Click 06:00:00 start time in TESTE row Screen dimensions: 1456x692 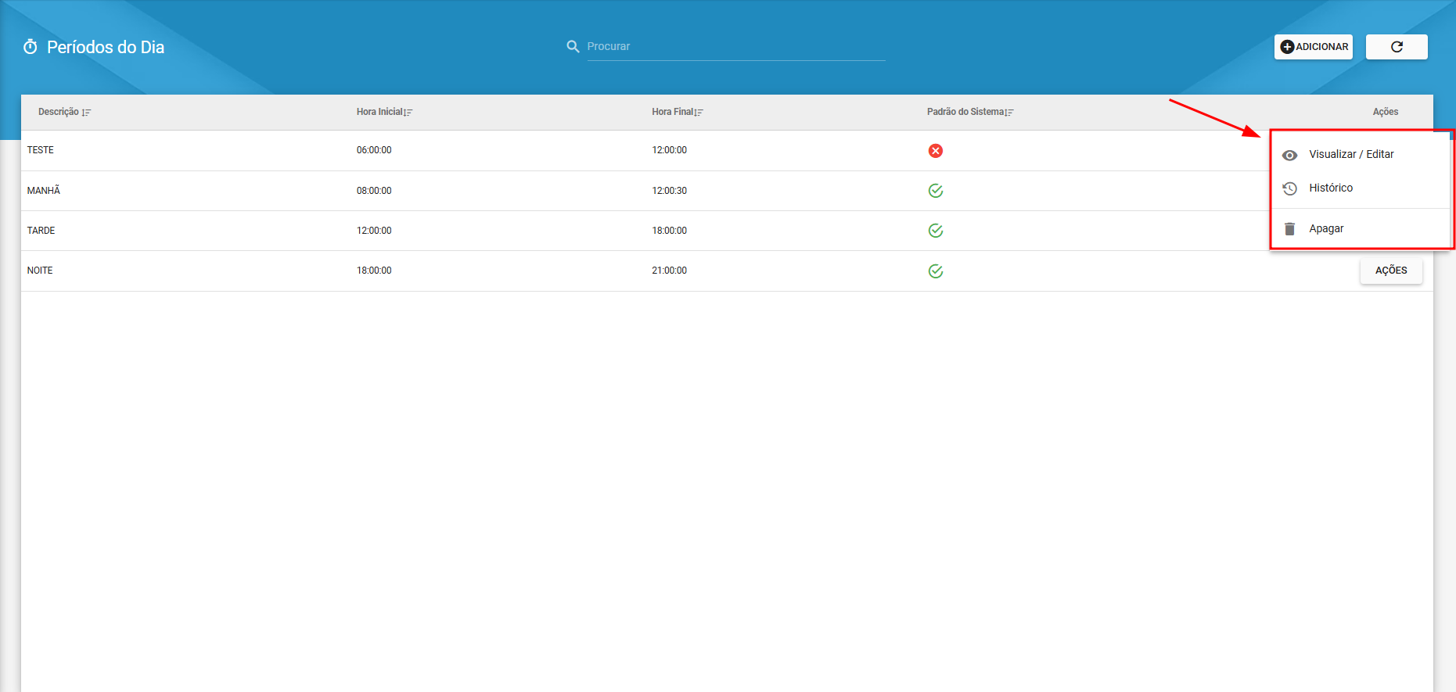tap(374, 150)
